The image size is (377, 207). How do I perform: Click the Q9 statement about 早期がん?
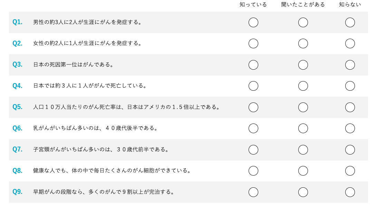pyautogui.click(x=104, y=192)
